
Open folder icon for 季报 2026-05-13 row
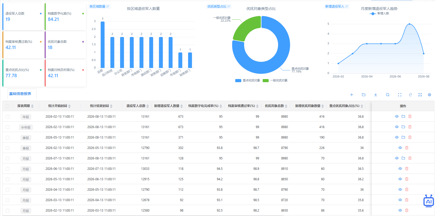click(403, 137)
